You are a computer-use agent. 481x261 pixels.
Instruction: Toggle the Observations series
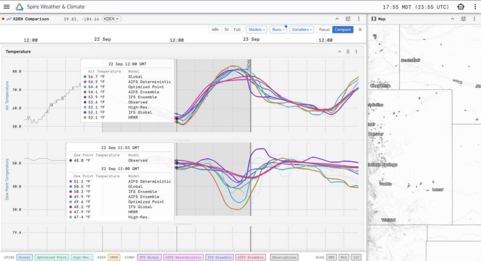[284, 257]
